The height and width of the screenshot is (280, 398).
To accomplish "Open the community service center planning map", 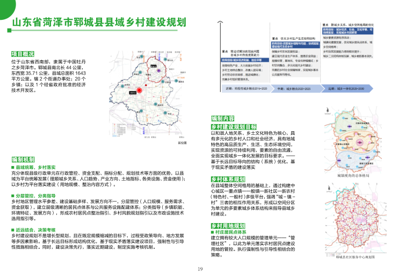I will point(356,218).
